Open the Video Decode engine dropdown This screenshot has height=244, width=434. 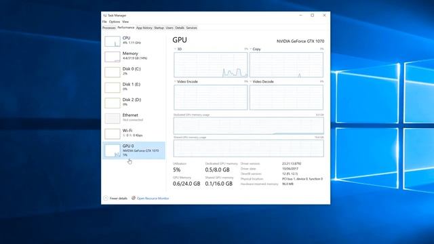[251, 81]
